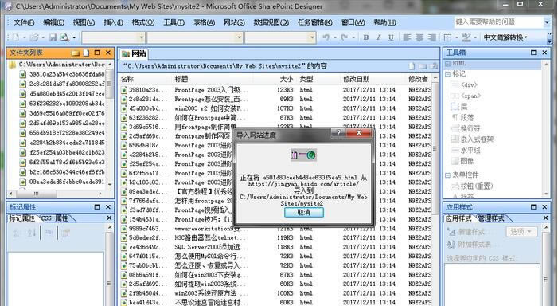Maximize the 文件夹列表 panel

[x=97, y=53]
